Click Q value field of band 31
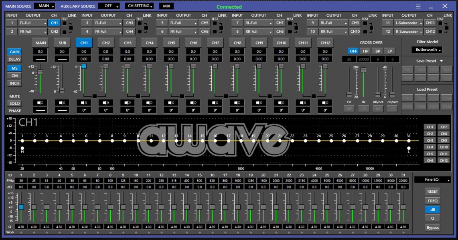The height and width of the screenshot is (240, 458). pos(403,227)
